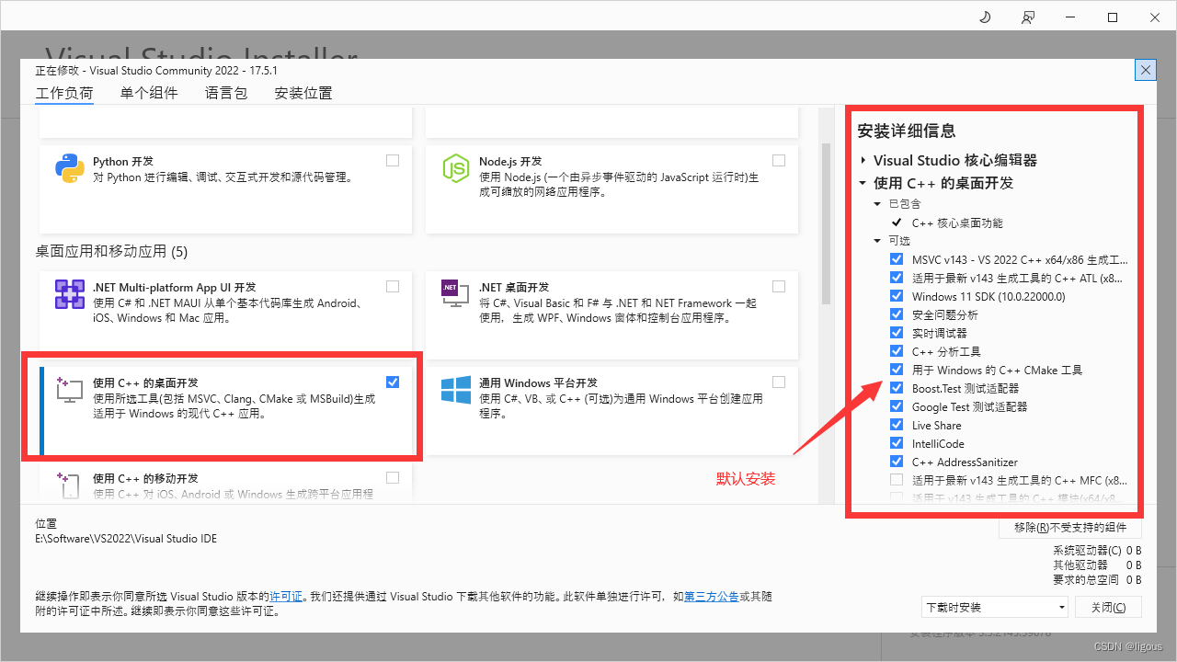This screenshot has height=662, width=1177.
Task: Uncheck the Live Share option
Action: click(x=897, y=425)
